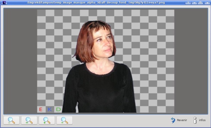Click the blue K watermark letter
The height and width of the screenshot is (128, 211).
(50, 109)
